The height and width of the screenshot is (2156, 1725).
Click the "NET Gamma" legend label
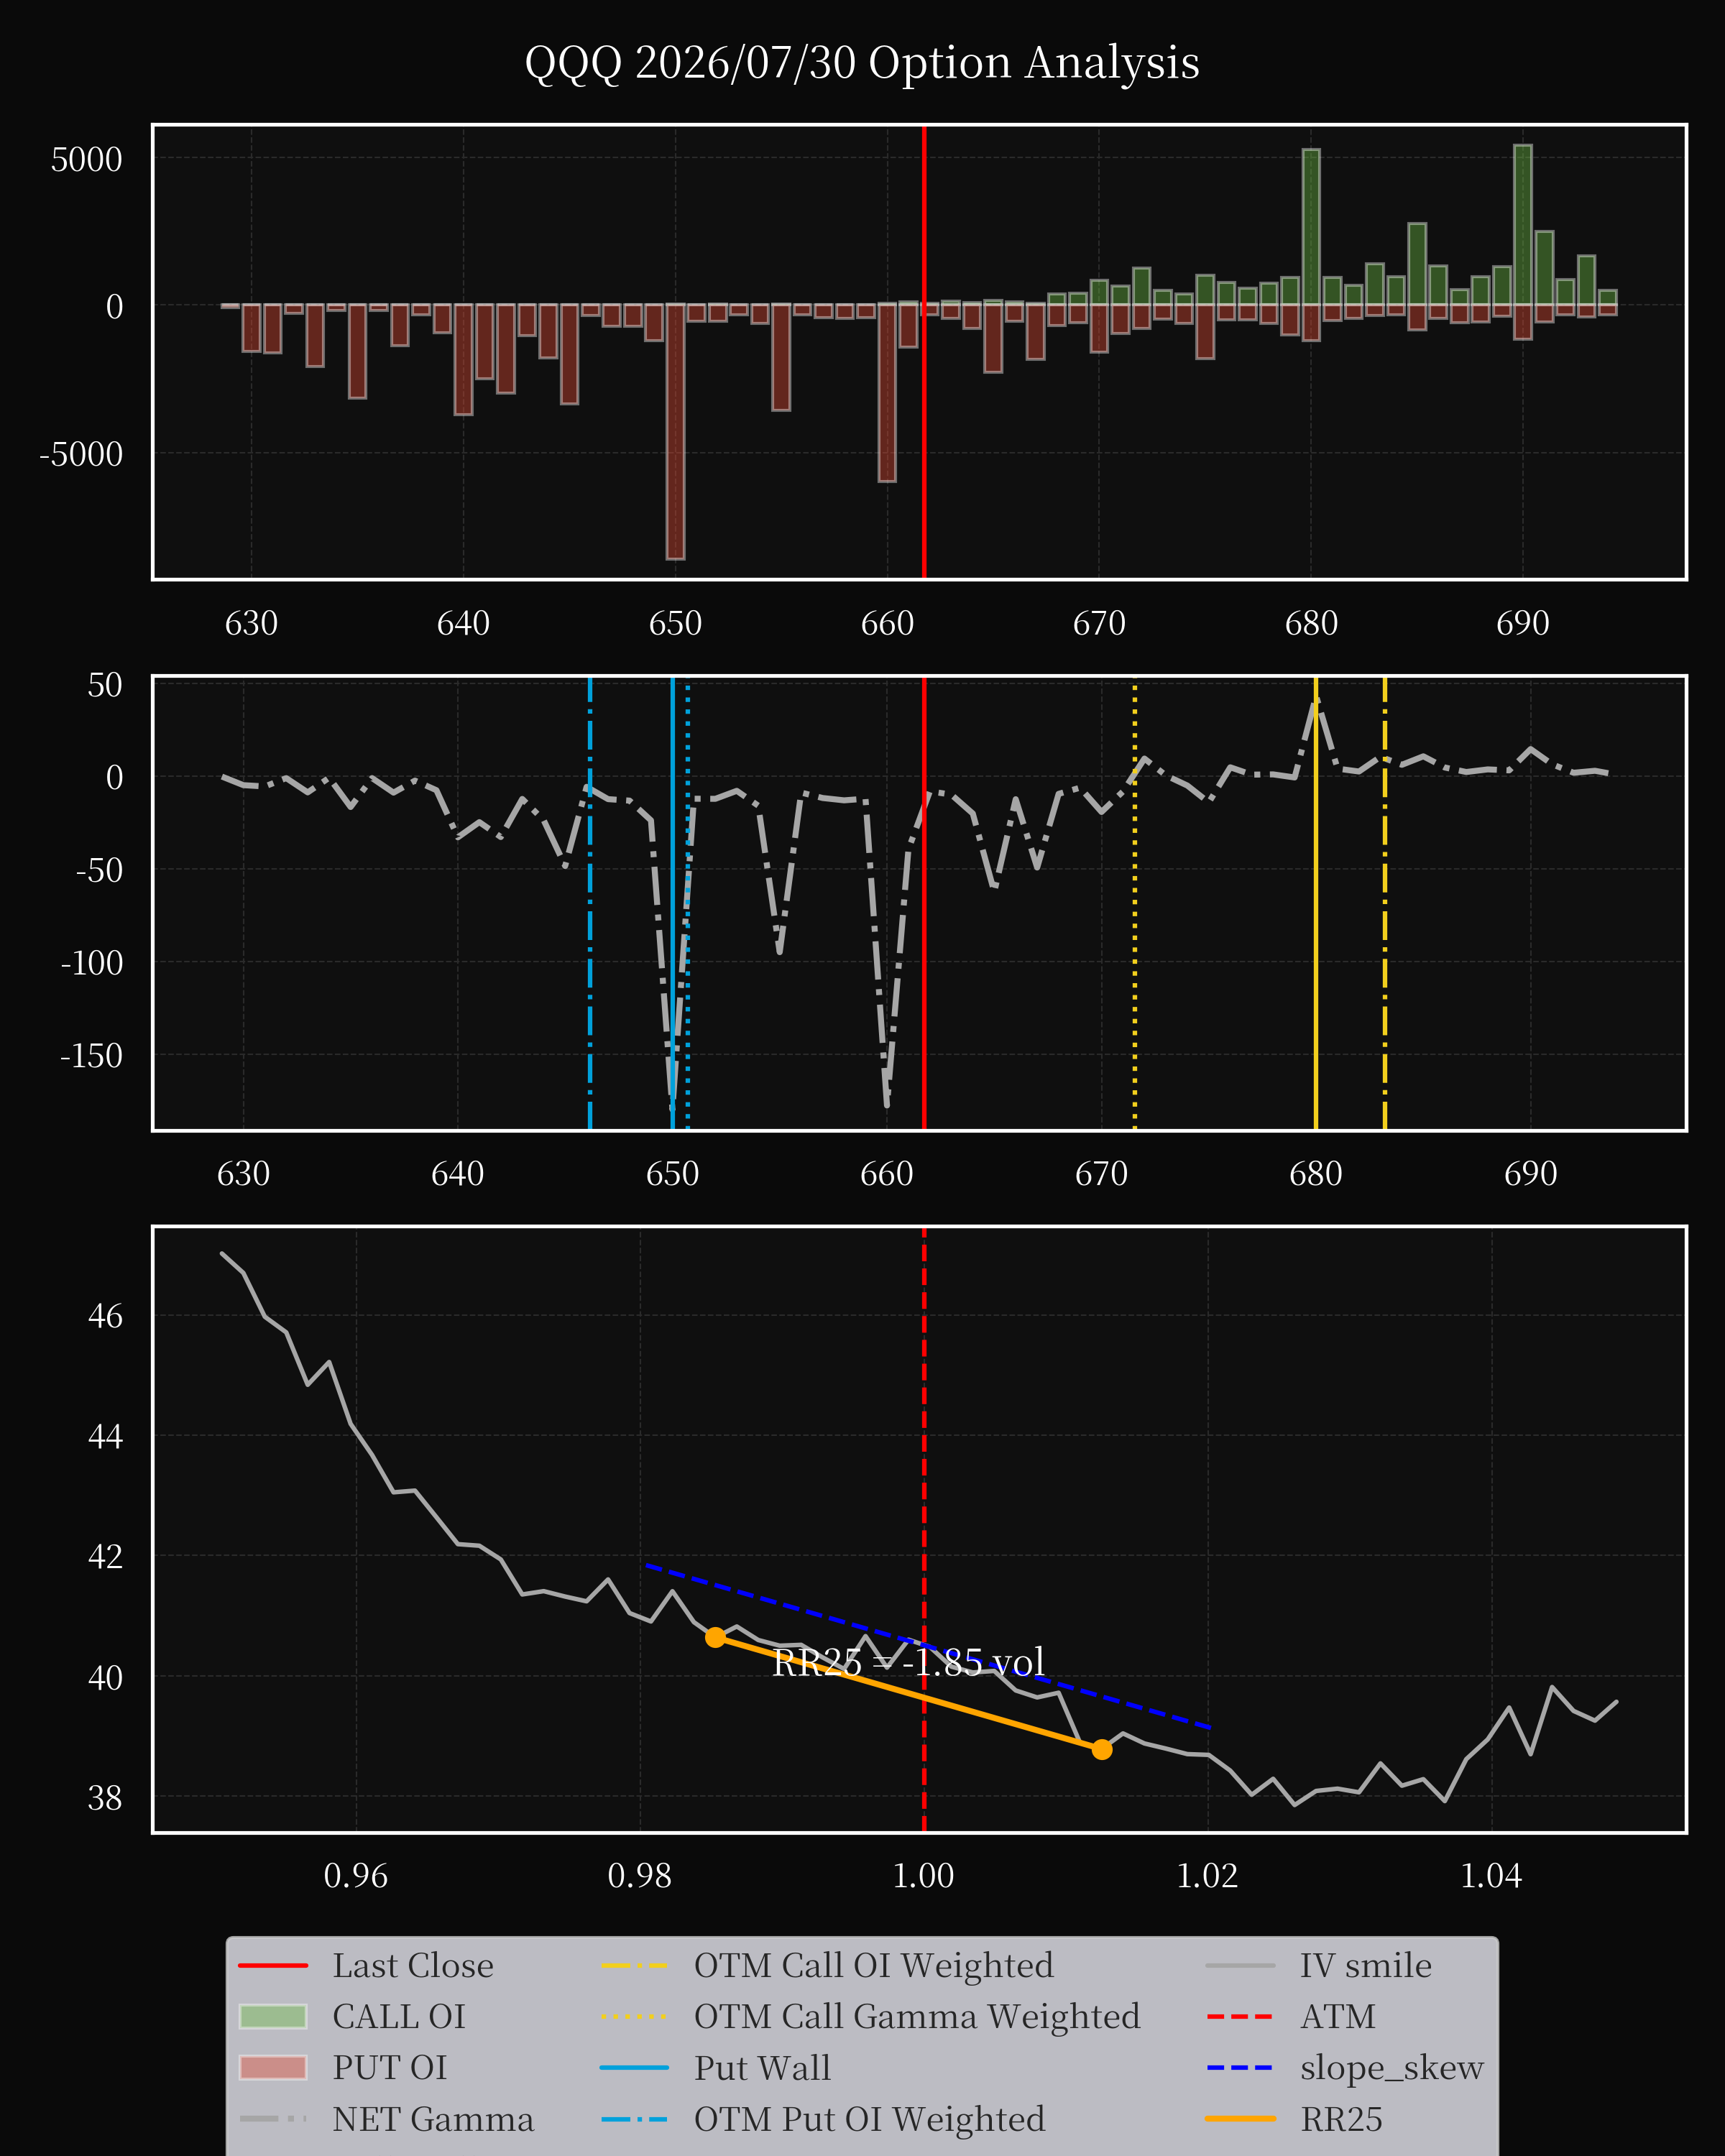click(x=433, y=2119)
